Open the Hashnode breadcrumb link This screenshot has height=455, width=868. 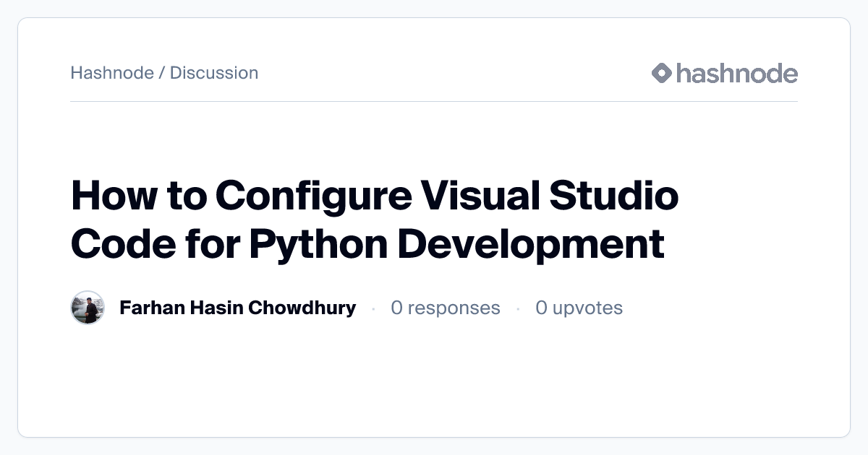(x=112, y=73)
